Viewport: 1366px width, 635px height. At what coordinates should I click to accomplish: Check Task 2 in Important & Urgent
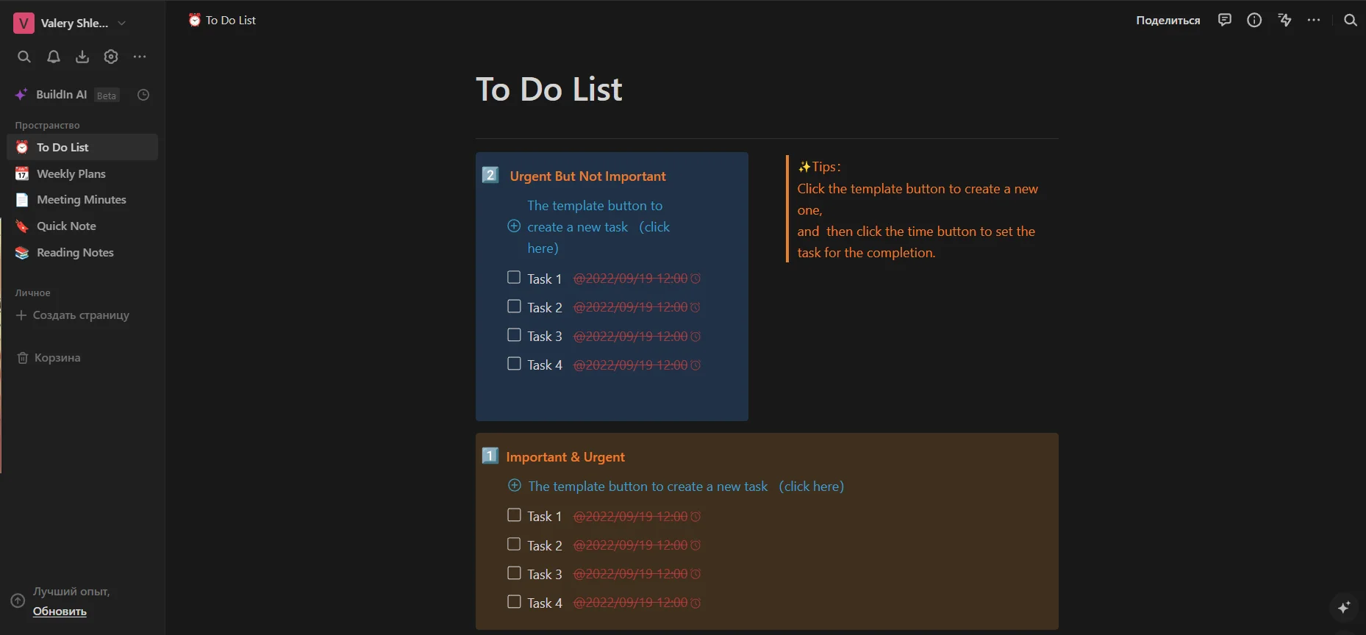(x=514, y=545)
